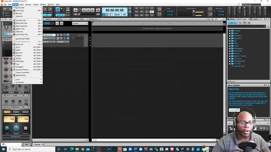Open AudioSnap Palette from the menu

click(28, 38)
